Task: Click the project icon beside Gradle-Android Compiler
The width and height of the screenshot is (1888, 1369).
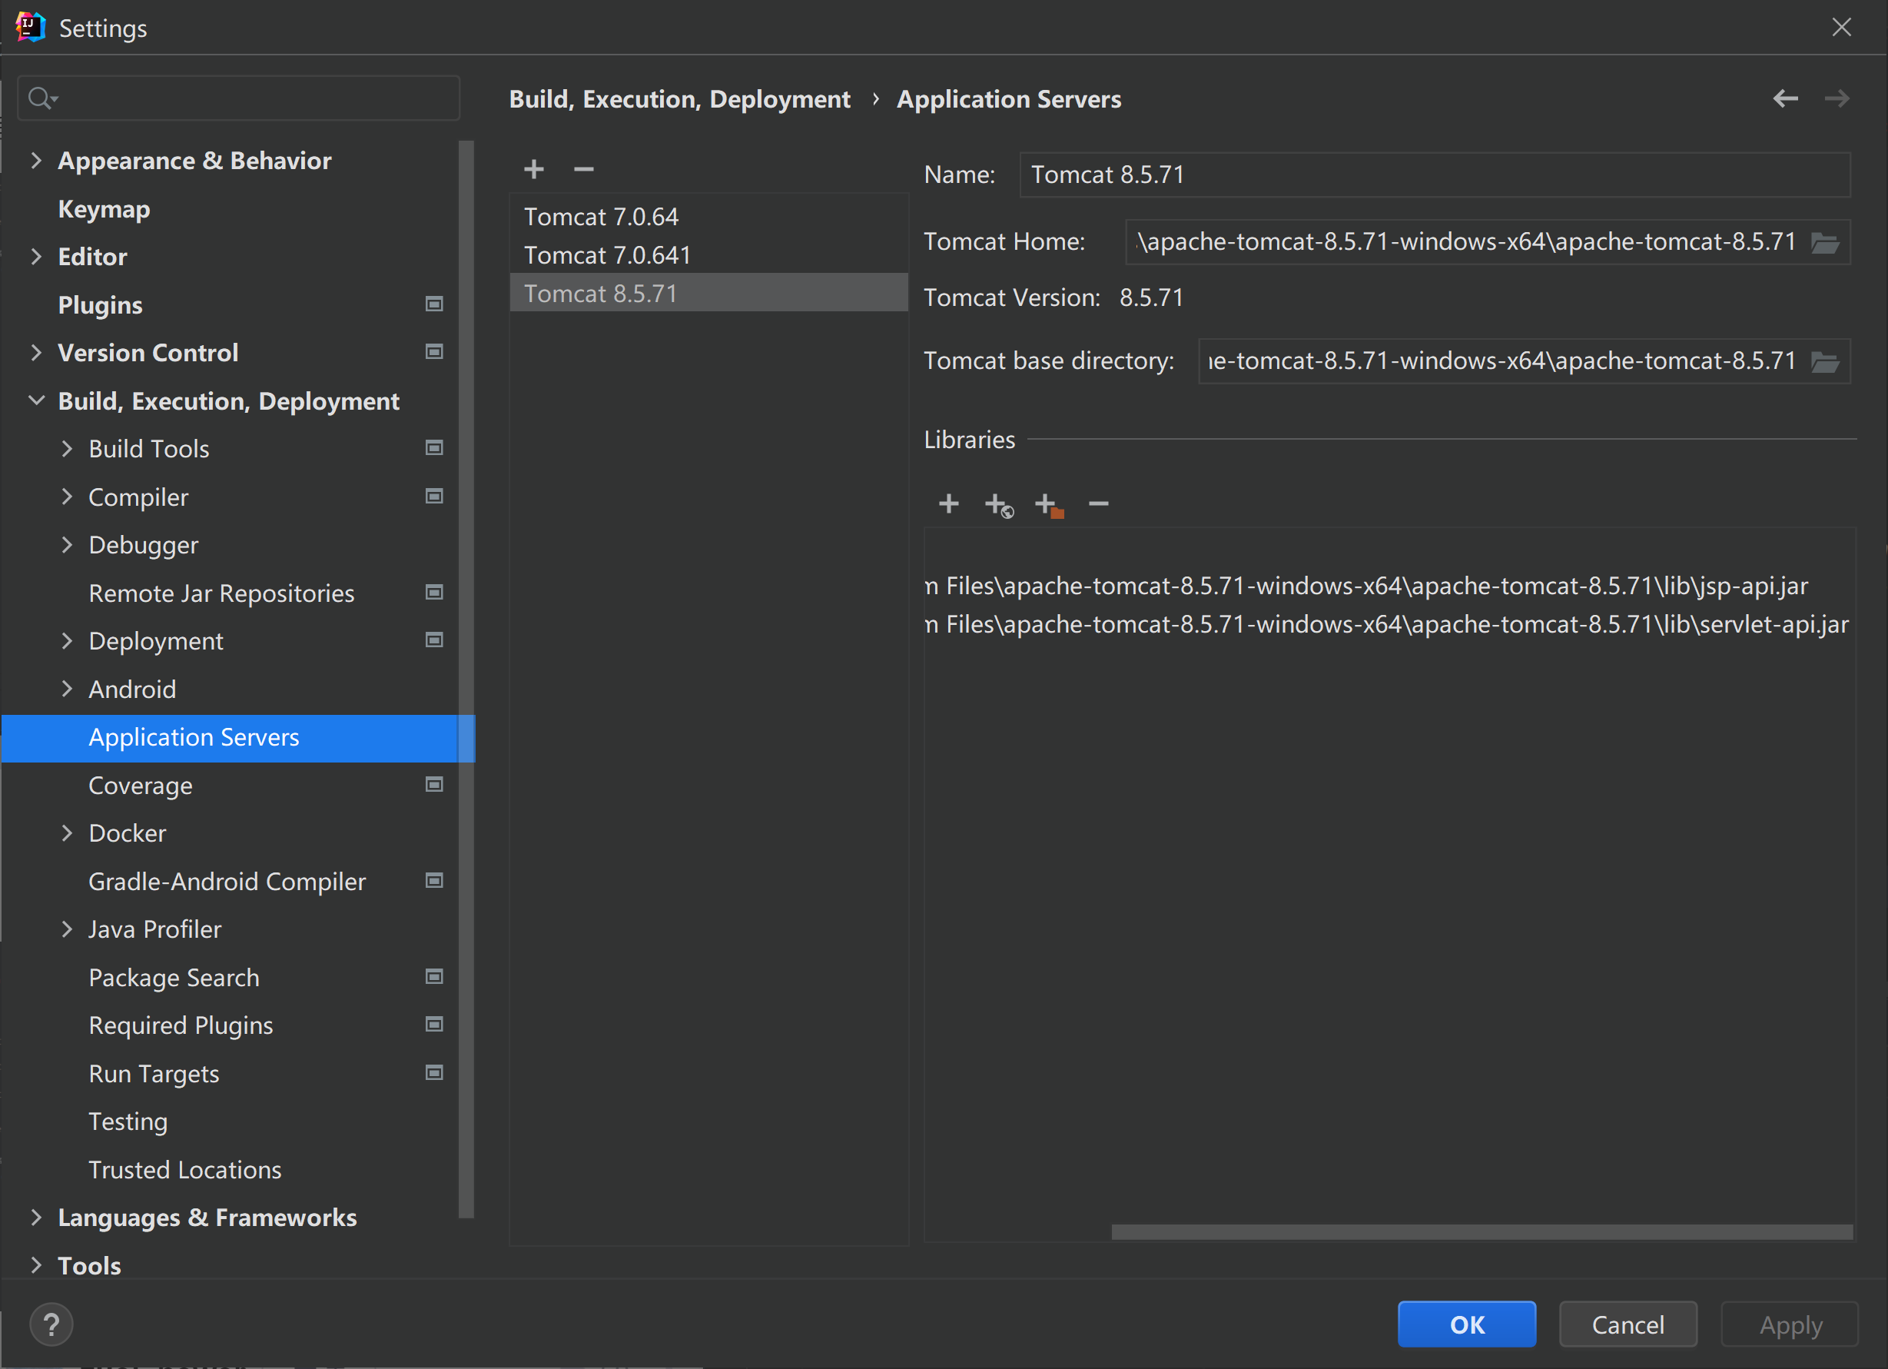Action: coord(433,880)
